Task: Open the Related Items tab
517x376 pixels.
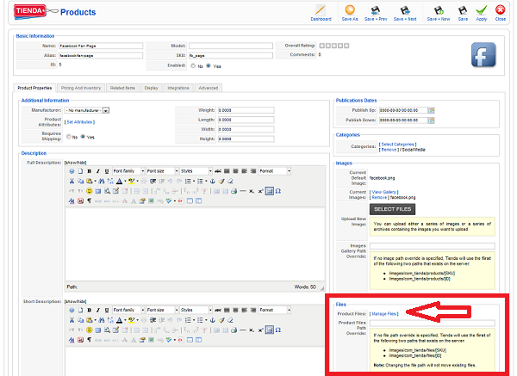Action: point(122,88)
